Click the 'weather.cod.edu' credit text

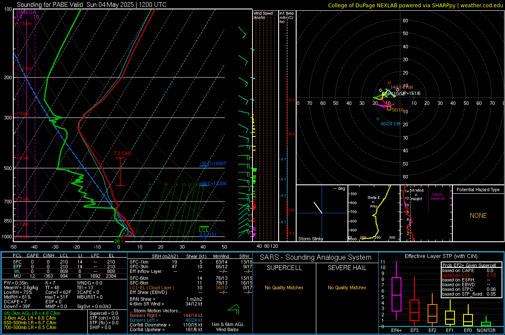[x=481, y=5]
